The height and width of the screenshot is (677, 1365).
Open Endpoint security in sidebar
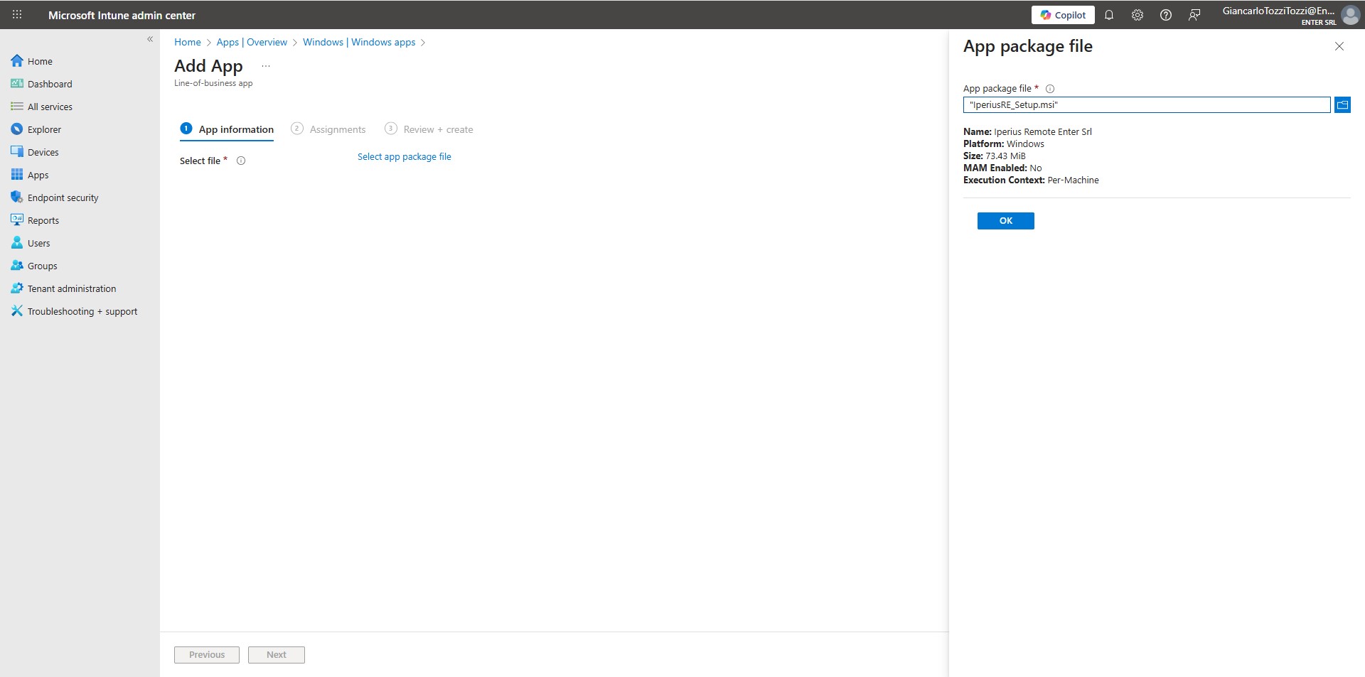[x=63, y=197]
